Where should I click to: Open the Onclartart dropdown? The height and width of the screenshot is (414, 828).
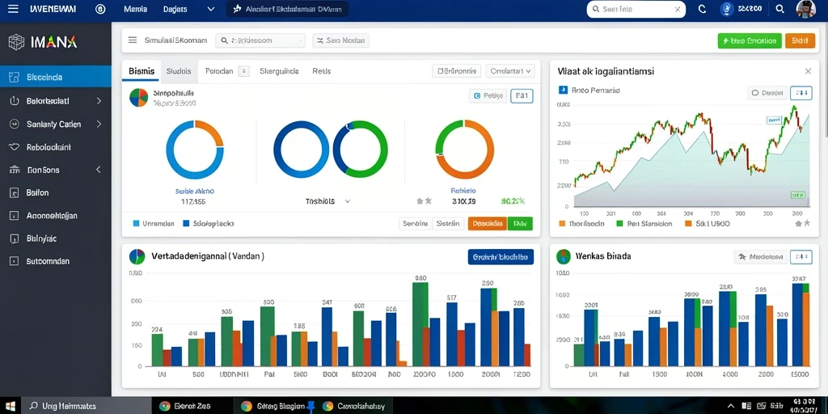point(510,71)
